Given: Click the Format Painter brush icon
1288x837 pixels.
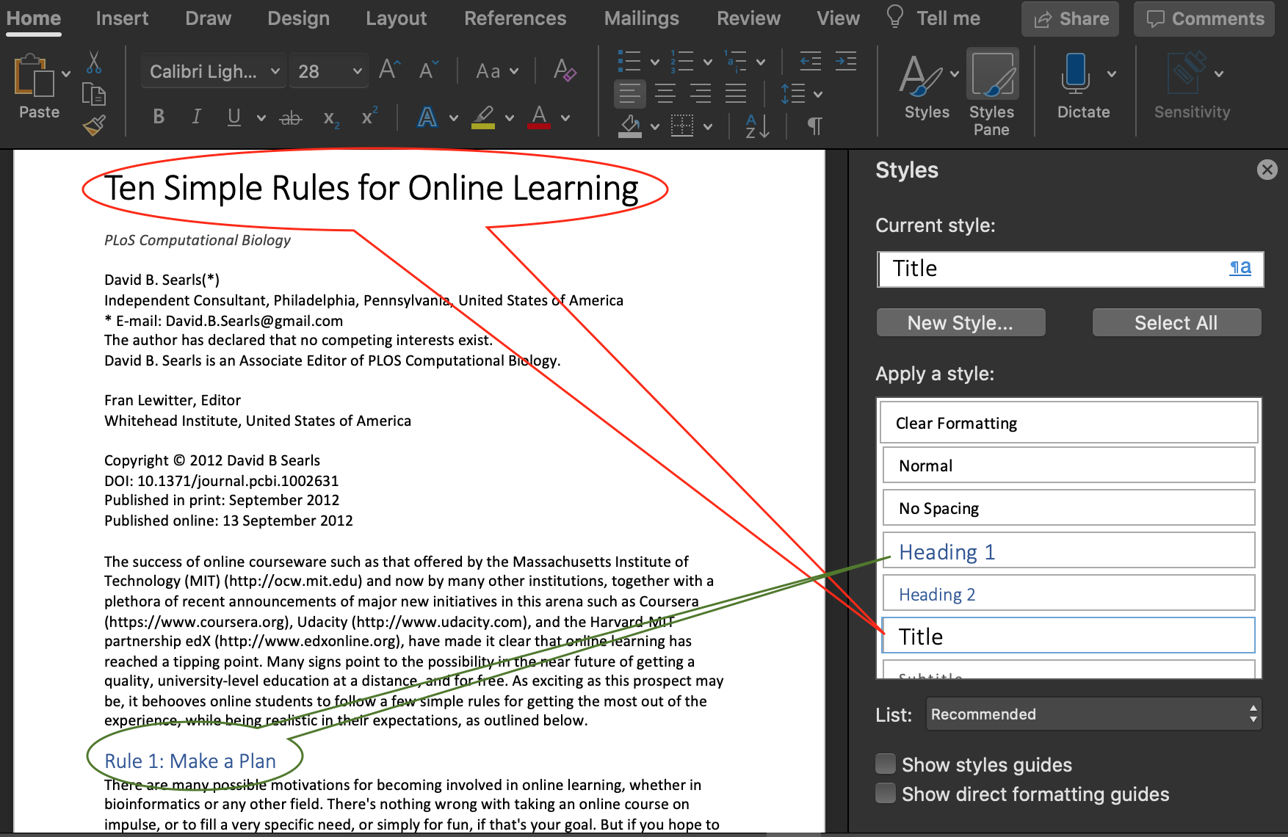Looking at the screenshot, I should [x=94, y=126].
